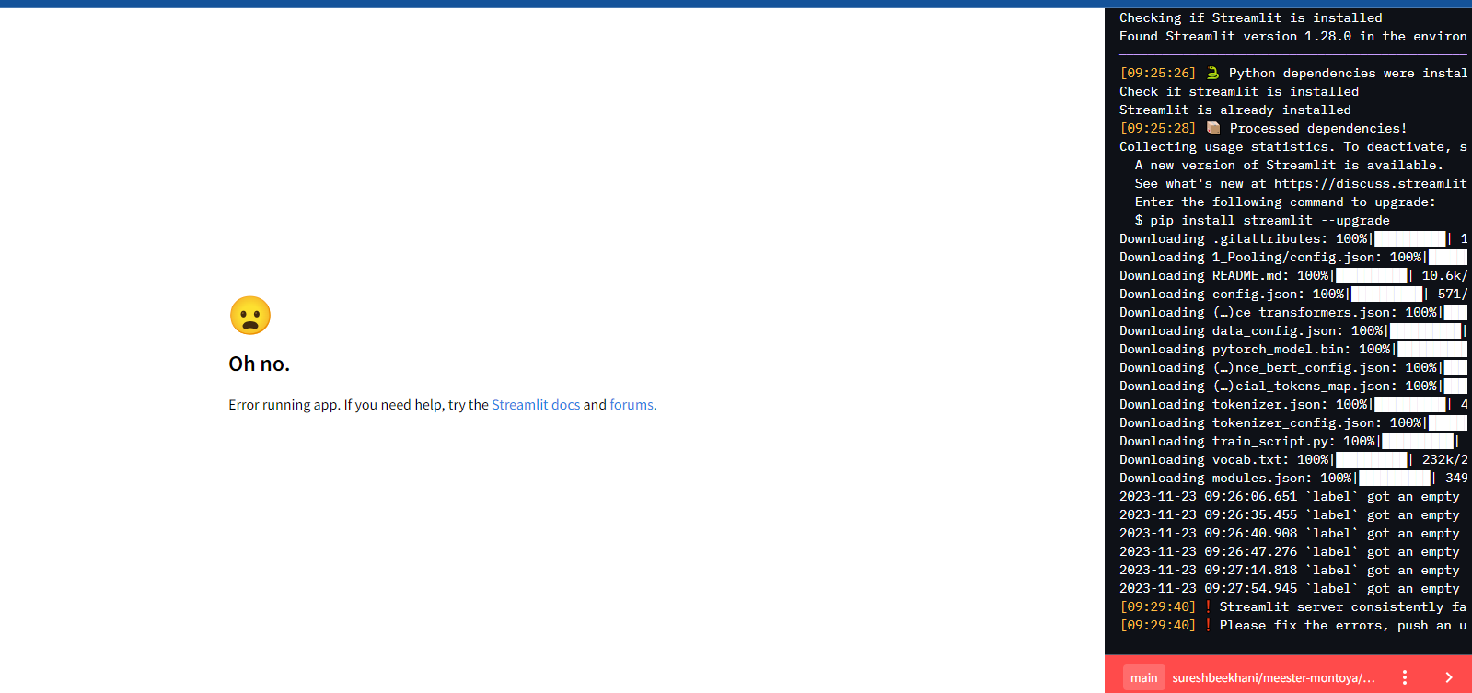Click the red exclamation before 'Please fix the errors'

[1208, 625]
